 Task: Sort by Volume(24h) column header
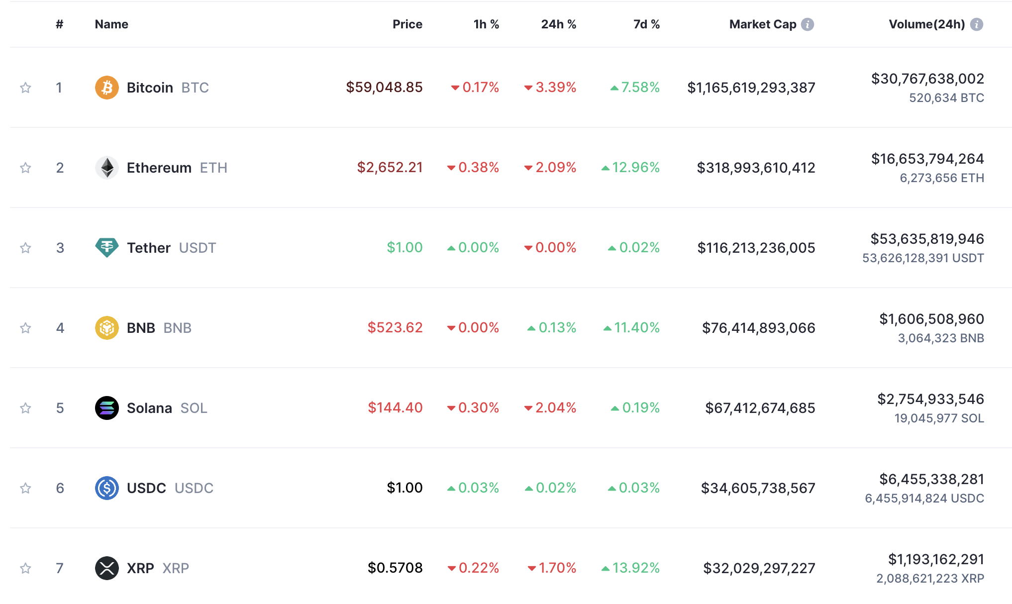(927, 24)
